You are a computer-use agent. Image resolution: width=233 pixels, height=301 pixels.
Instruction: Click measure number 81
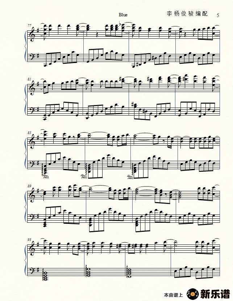tap(29, 79)
